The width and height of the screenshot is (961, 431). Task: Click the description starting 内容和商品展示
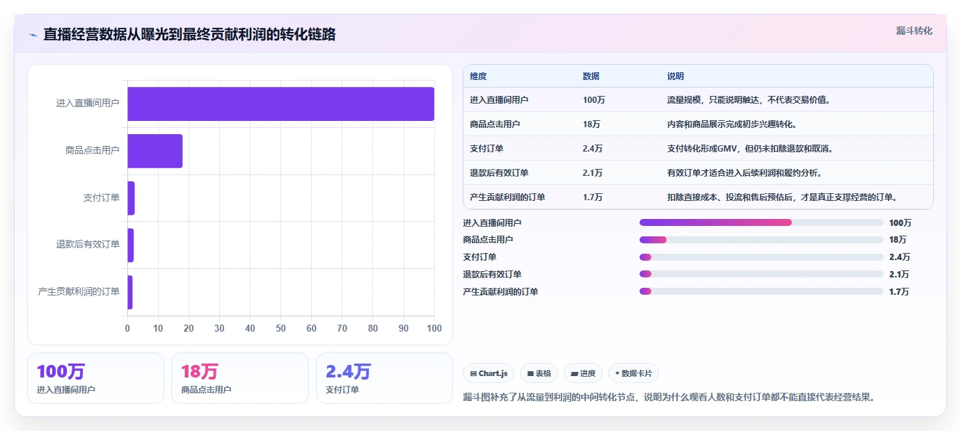tap(731, 124)
